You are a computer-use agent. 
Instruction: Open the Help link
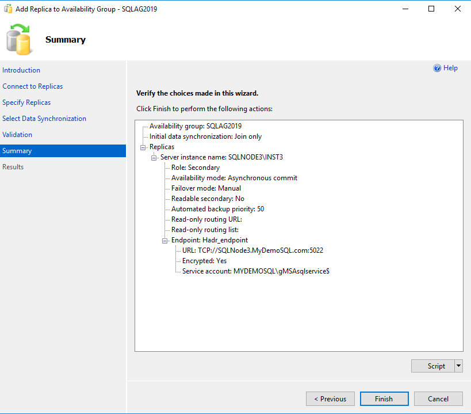pyautogui.click(x=450, y=68)
